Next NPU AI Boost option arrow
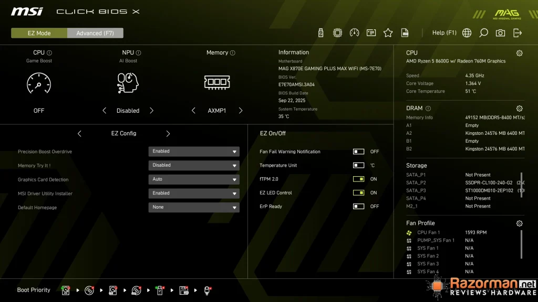Screen dimensions: 538x302 [152, 111]
